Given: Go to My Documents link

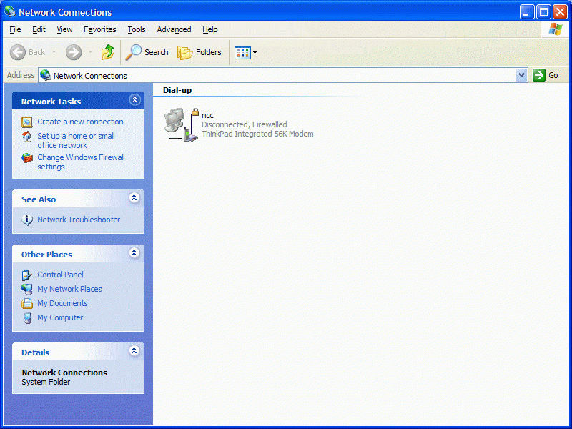Looking at the screenshot, I should click(x=62, y=303).
